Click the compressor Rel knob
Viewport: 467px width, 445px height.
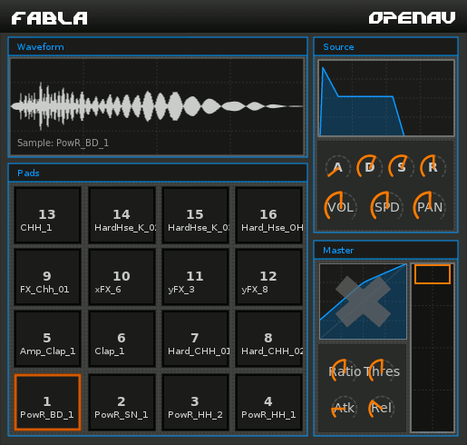382,408
